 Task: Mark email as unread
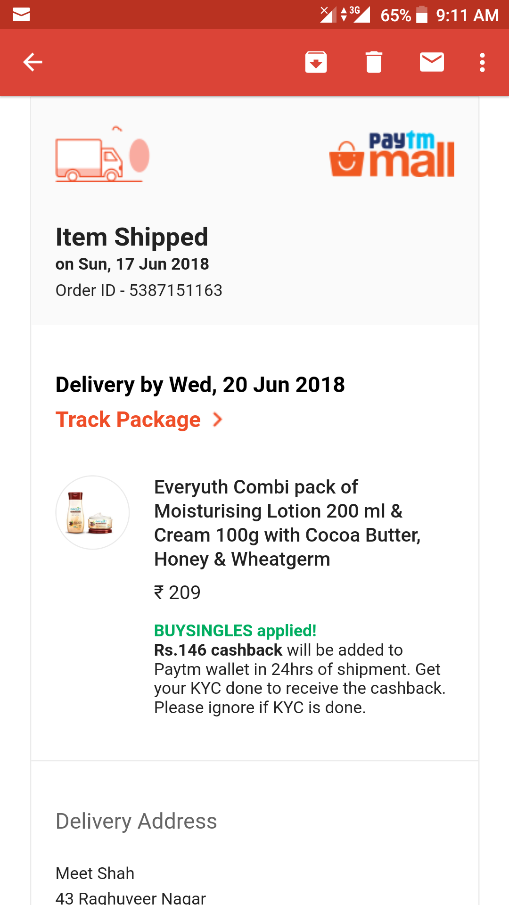click(x=432, y=62)
